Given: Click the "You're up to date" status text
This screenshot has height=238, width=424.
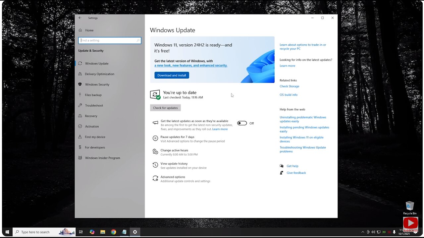Looking at the screenshot, I should click(x=180, y=93).
